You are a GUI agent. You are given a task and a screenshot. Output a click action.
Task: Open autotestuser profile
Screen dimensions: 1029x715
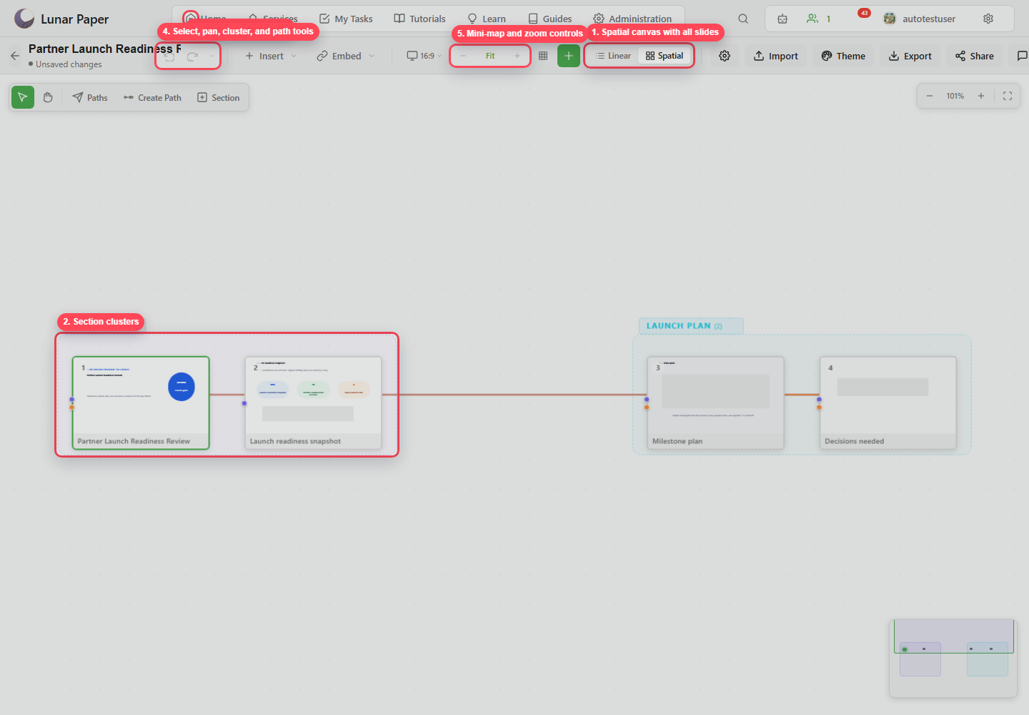tap(920, 19)
